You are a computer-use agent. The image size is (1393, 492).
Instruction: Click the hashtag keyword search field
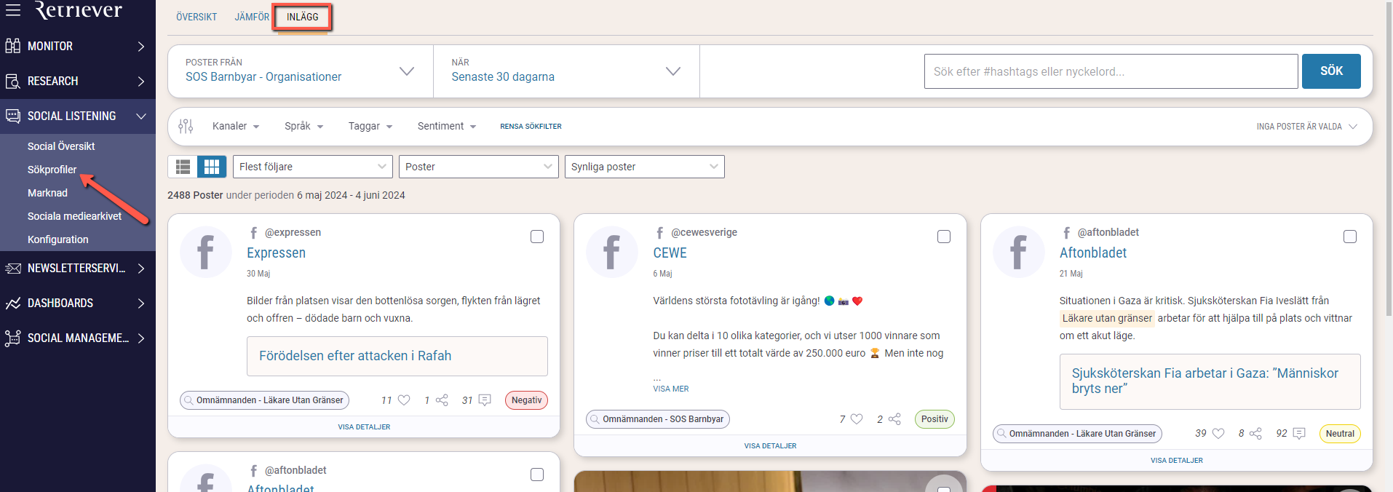click(x=1111, y=71)
